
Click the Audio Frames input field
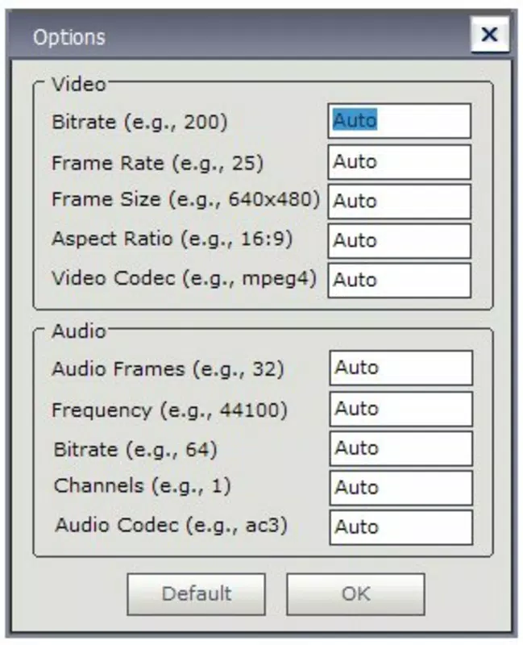401,368
